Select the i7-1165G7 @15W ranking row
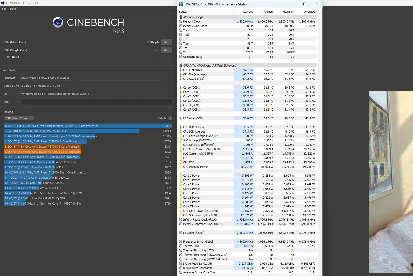The height and width of the screenshot is (276, 413). pyautogui.click(x=88, y=204)
